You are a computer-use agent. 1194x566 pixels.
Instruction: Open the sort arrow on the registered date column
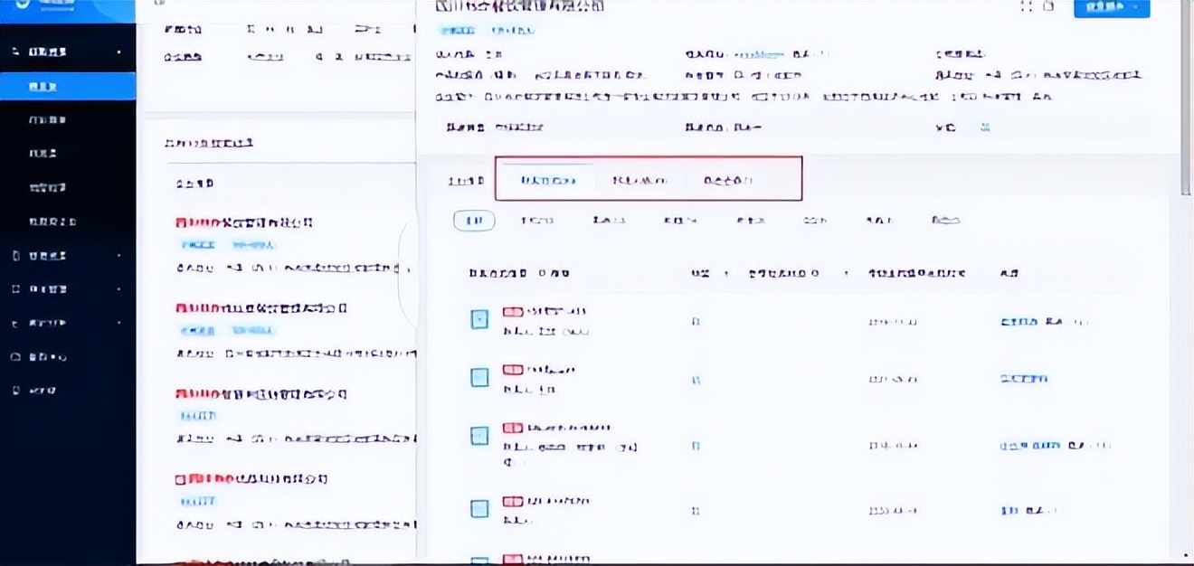pos(847,273)
